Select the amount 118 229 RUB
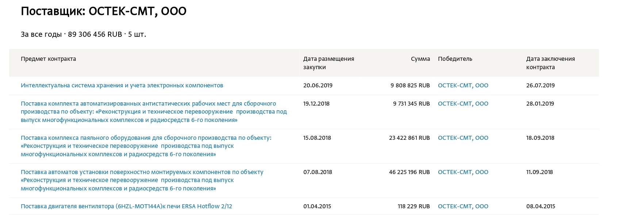638x221 pixels. [x=414, y=206]
